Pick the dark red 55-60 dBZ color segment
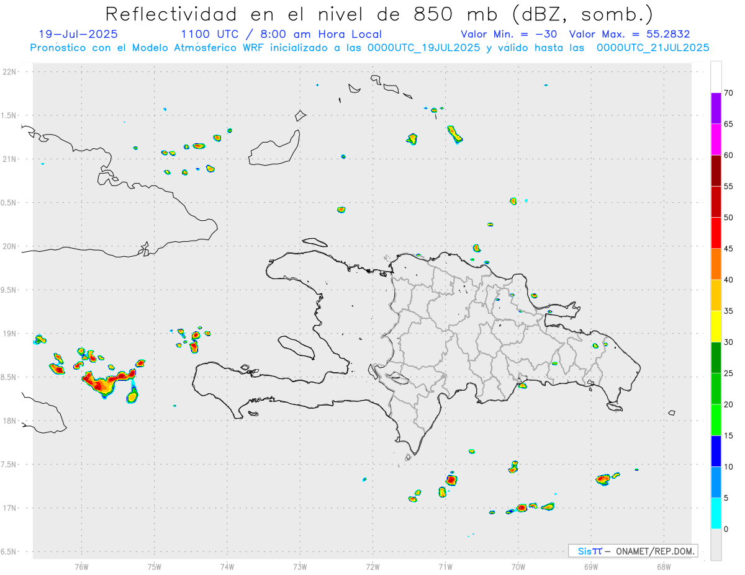 [716, 171]
